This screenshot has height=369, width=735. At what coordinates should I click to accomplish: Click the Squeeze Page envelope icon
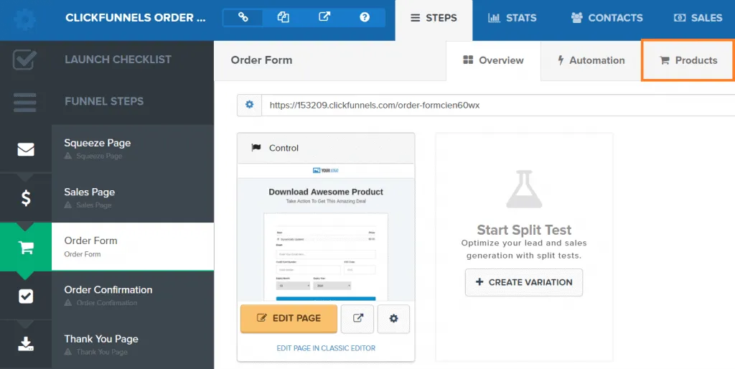[26, 149]
